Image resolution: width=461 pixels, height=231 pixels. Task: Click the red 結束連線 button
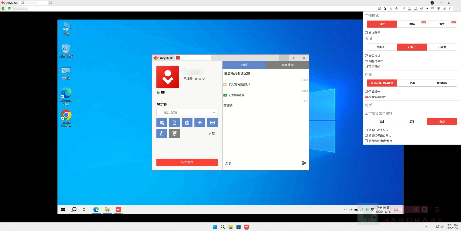coord(187,162)
